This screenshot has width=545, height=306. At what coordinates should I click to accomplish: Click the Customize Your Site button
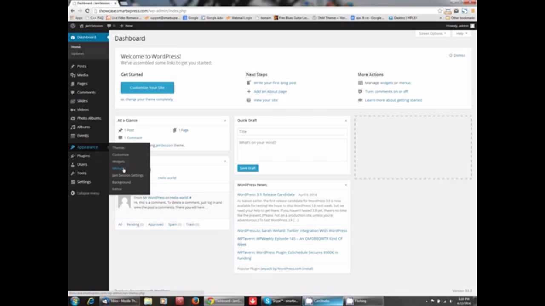[x=147, y=88]
